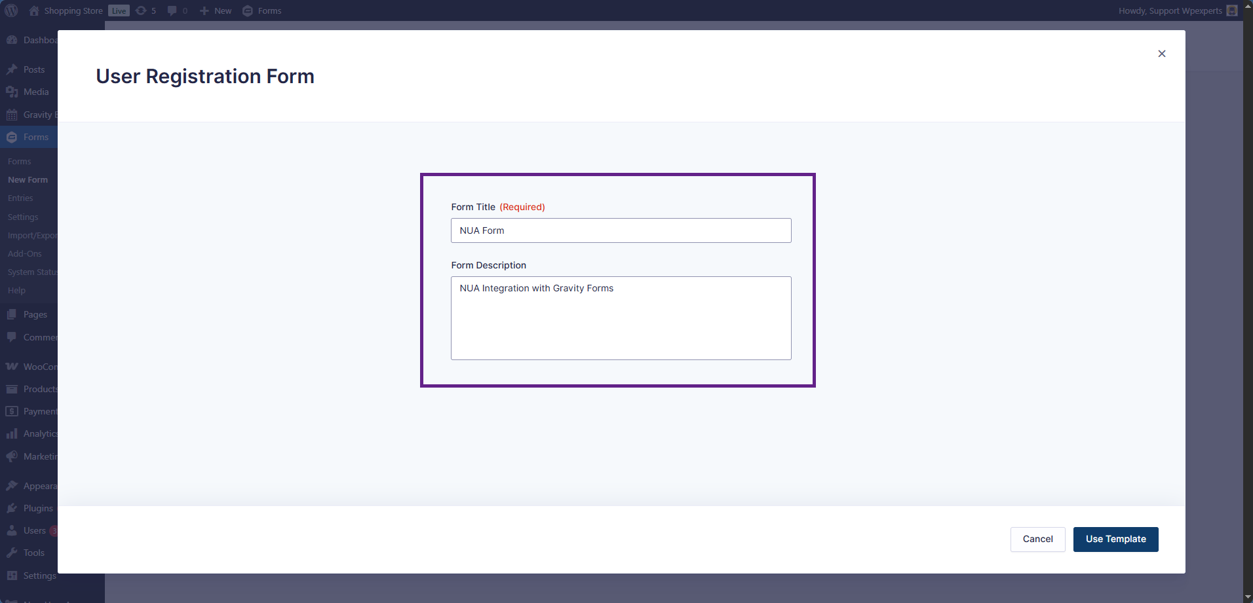Click the Posts pin icon in sidebar

(12, 69)
